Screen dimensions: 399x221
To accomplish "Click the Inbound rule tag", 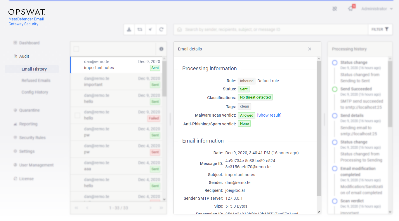I will [x=247, y=81].
